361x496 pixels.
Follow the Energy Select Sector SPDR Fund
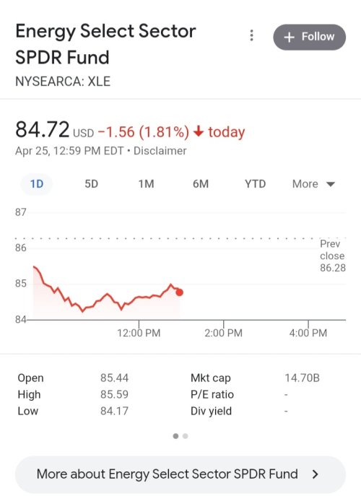tap(310, 37)
